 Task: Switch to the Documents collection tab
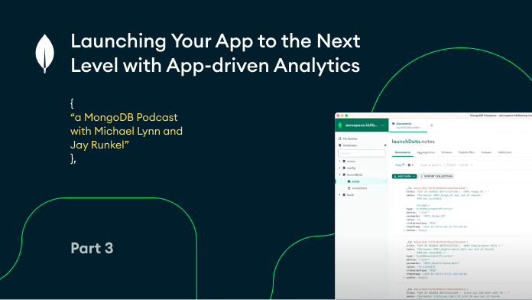pos(403,152)
